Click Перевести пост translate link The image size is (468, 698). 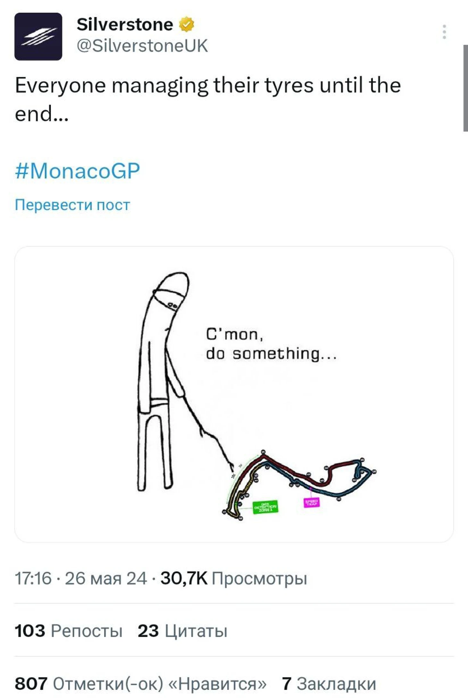pyautogui.click(x=72, y=205)
